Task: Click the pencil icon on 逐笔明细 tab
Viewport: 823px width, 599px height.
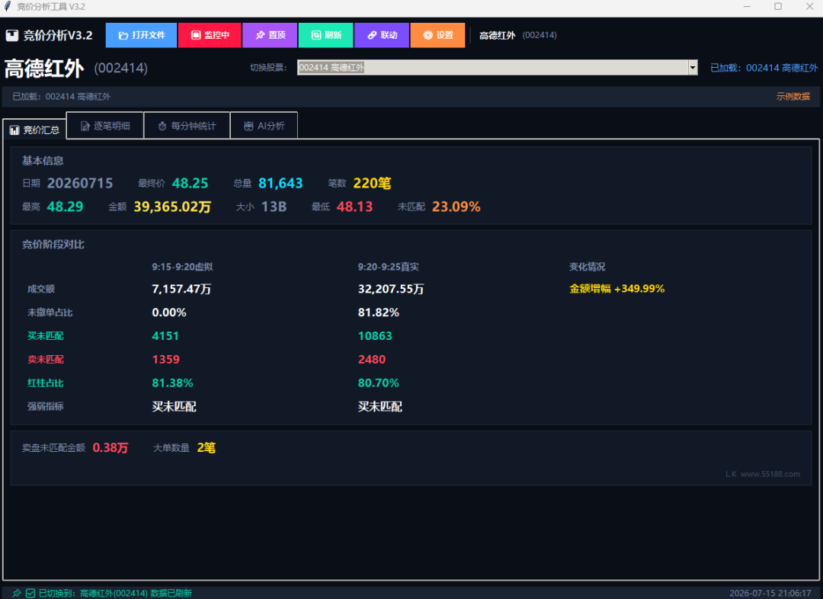Action: pos(85,126)
